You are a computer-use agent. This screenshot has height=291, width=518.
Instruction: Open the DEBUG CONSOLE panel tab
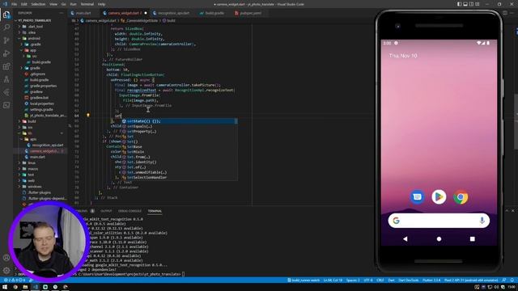(x=129, y=211)
